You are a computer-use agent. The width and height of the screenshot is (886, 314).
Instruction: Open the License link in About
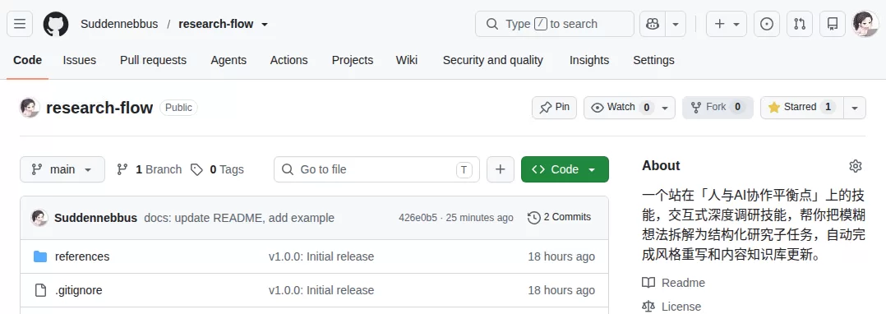(671, 307)
